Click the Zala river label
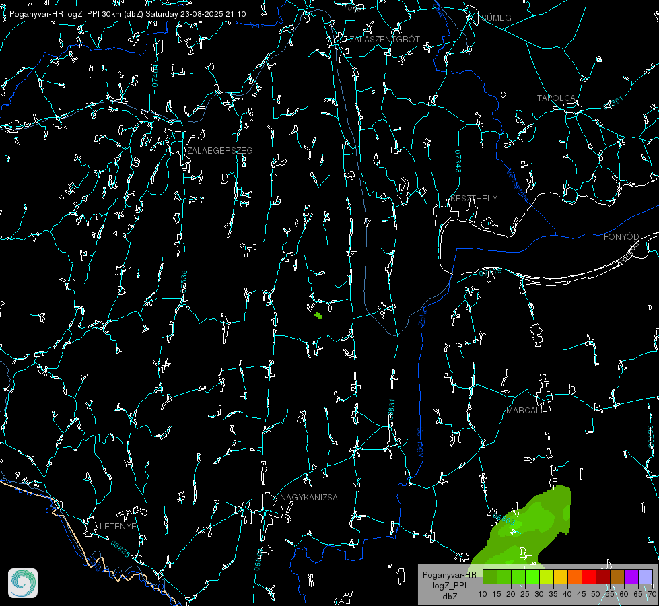Image resolution: width=659 pixels, height=606 pixels. click(423, 316)
